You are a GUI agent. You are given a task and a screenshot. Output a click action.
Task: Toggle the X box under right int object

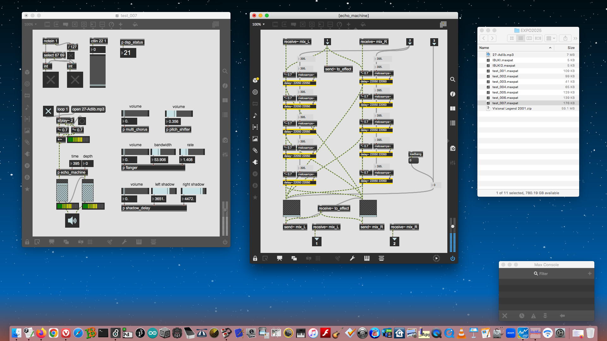[x=75, y=80]
